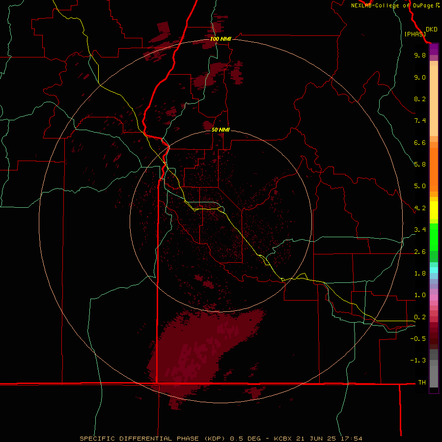
Task: Click the 5.8 legend value
Action: [x=420, y=165]
